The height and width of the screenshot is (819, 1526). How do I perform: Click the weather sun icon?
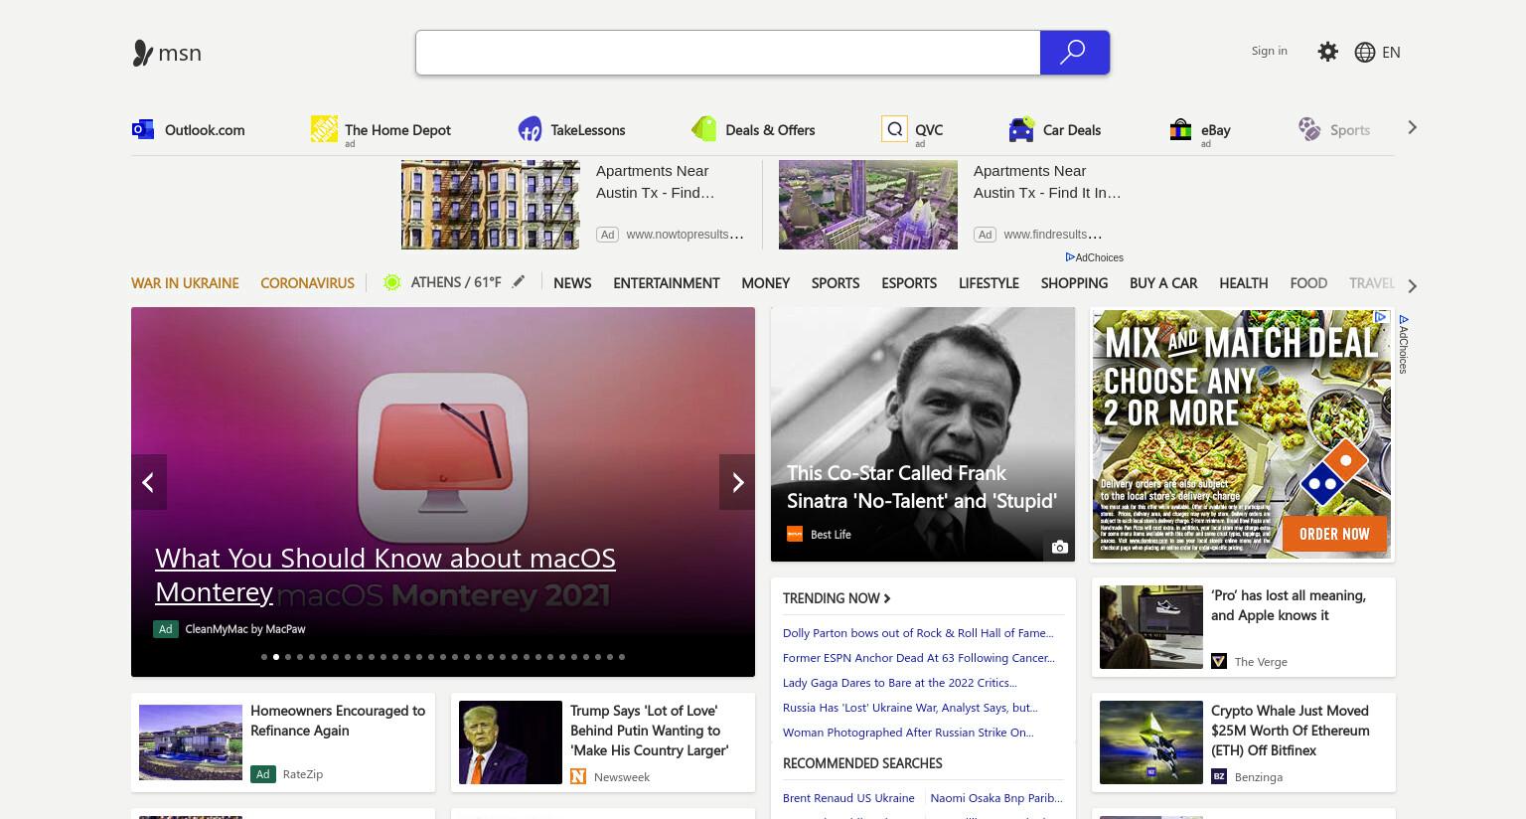391,282
